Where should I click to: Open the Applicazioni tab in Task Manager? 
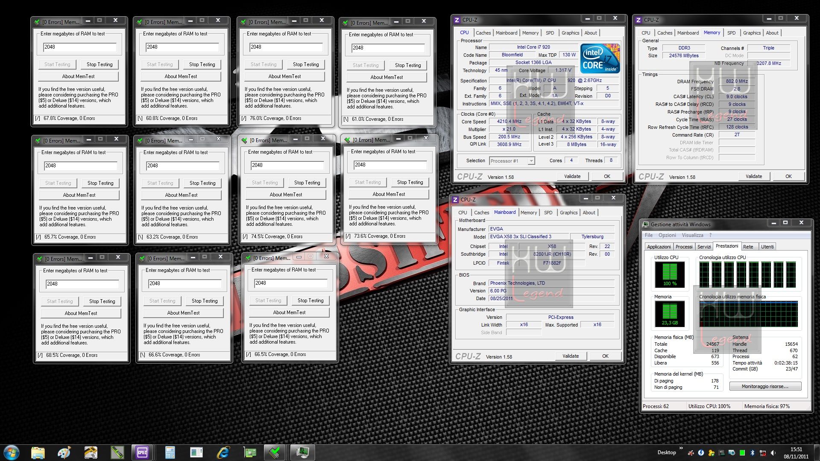coord(659,247)
